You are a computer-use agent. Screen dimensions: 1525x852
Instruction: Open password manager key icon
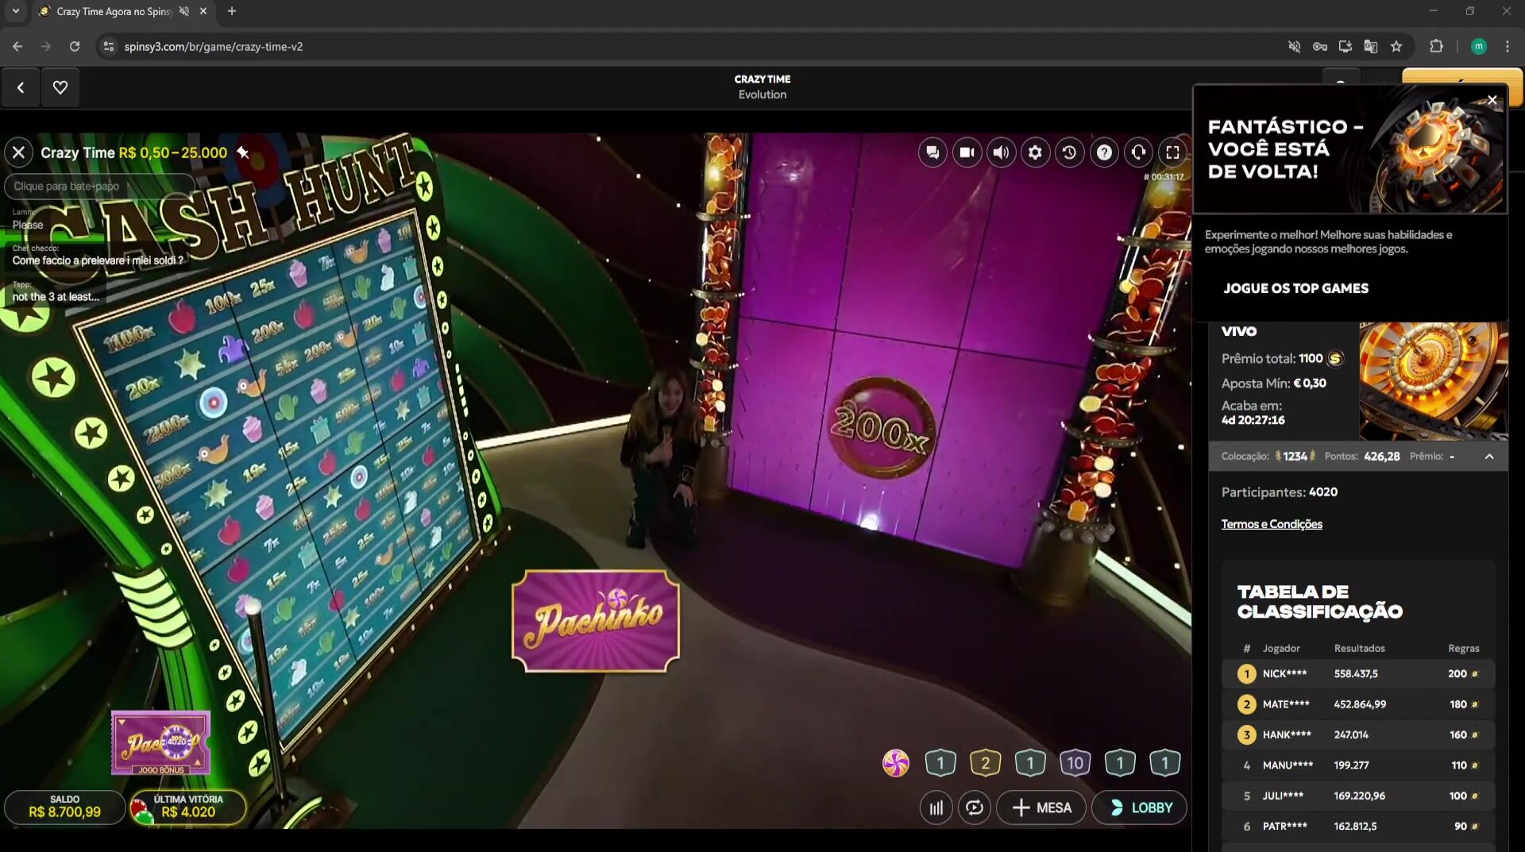coord(1320,46)
